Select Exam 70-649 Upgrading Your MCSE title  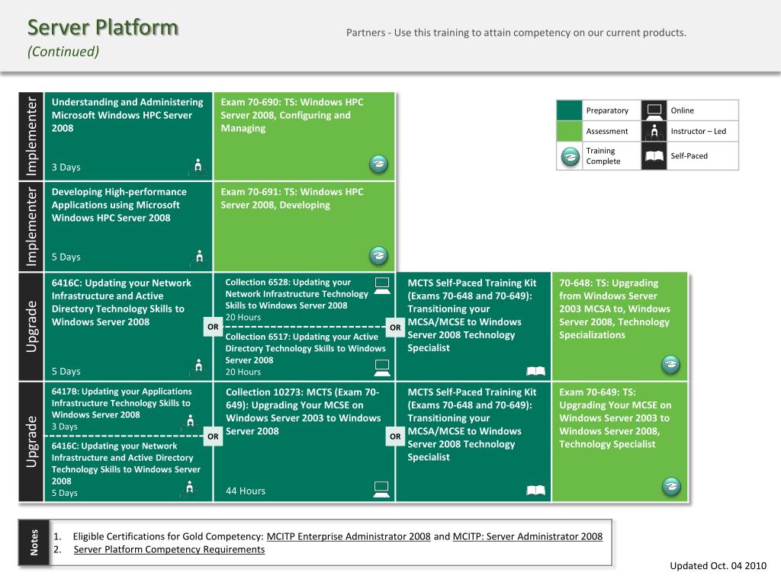tap(615, 418)
